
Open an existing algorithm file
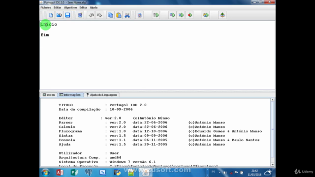59,15
